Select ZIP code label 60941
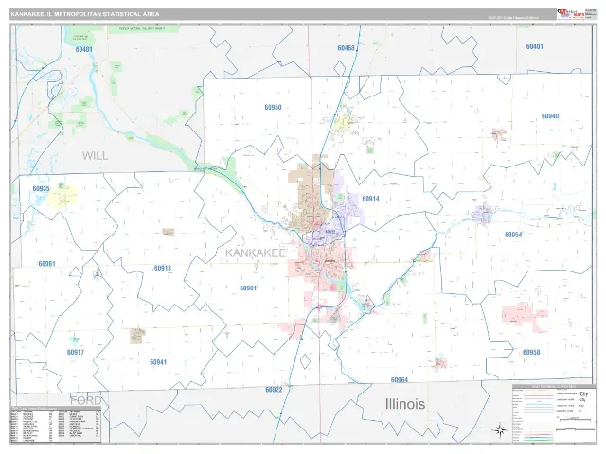The width and height of the screenshot is (606, 454). click(158, 362)
